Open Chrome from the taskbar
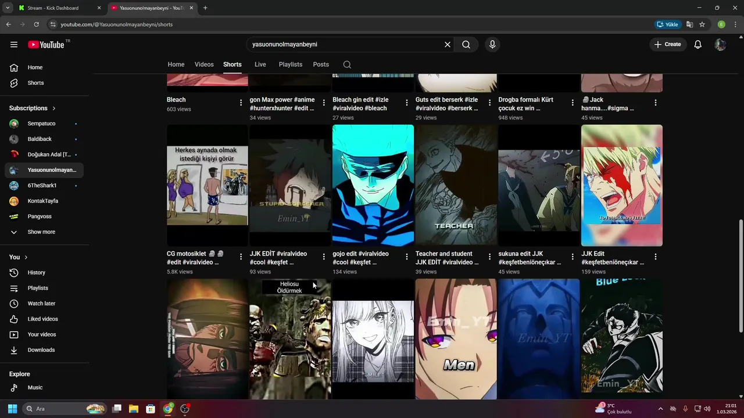The width and height of the screenshot is (744, 418). pos(167,409)
